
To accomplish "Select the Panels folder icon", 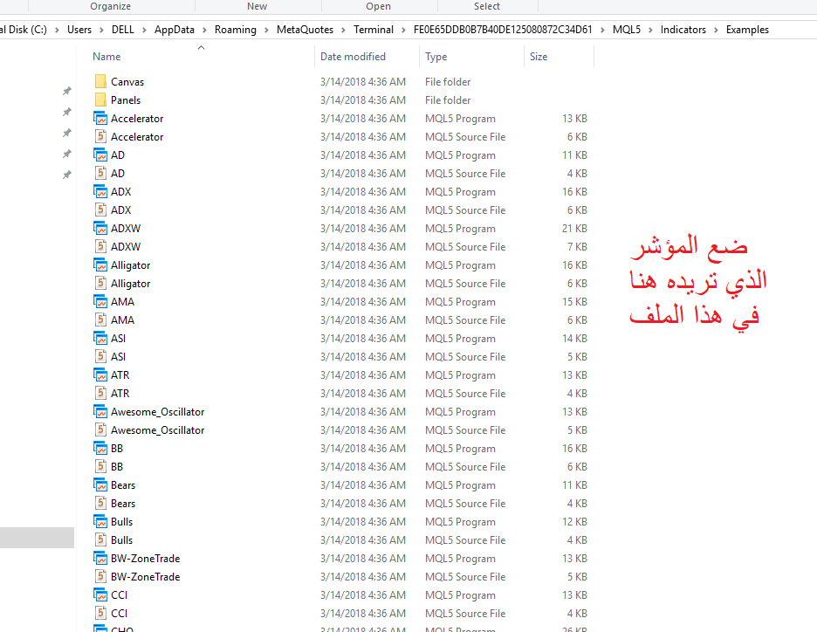I will (x=100, y=100).
